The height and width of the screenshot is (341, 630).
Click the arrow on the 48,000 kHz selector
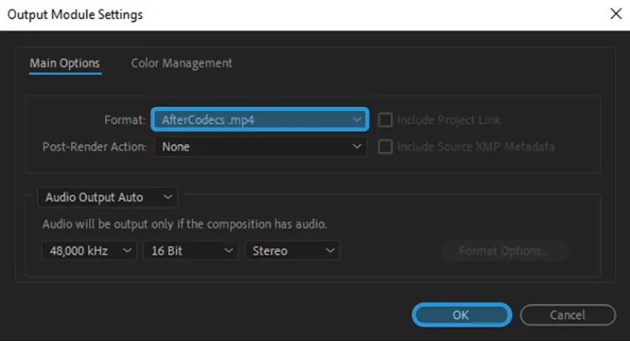127,250
